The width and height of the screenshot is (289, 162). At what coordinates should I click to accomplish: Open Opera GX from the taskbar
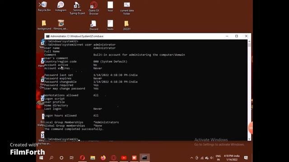click(x=113, y=158)
